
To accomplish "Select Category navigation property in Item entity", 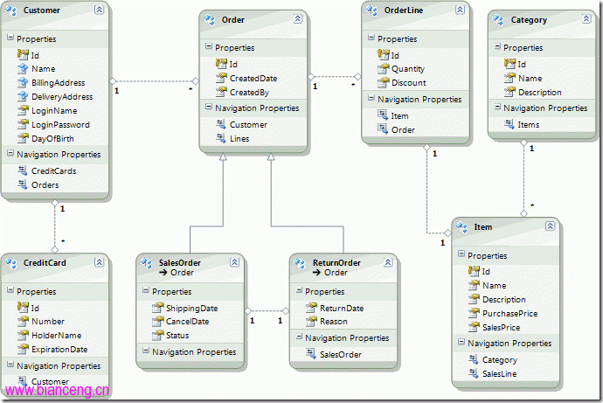I will point(500,360).
